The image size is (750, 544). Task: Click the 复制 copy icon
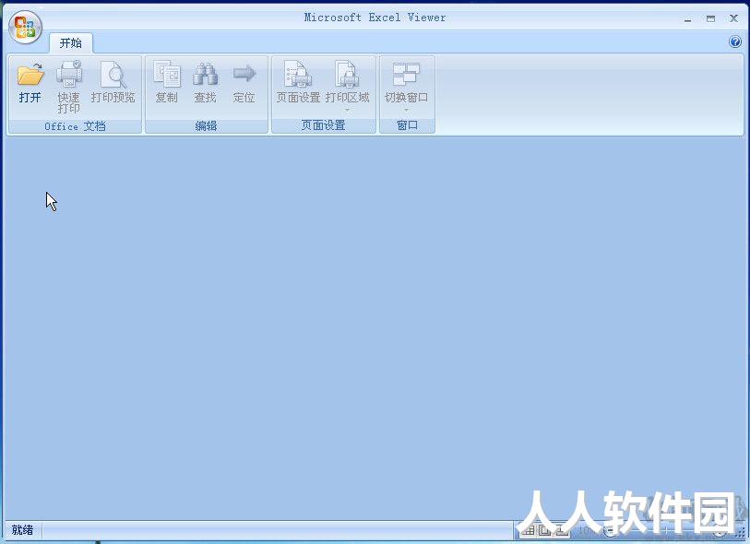(x=166, y=74)
